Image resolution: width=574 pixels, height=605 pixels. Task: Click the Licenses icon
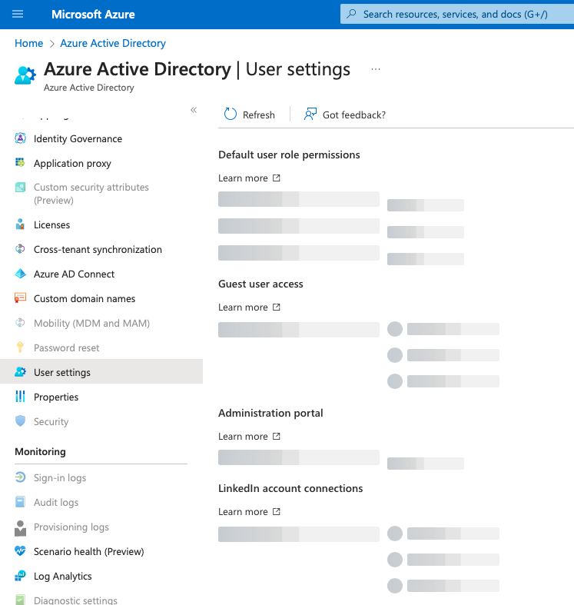pos(20,224)
